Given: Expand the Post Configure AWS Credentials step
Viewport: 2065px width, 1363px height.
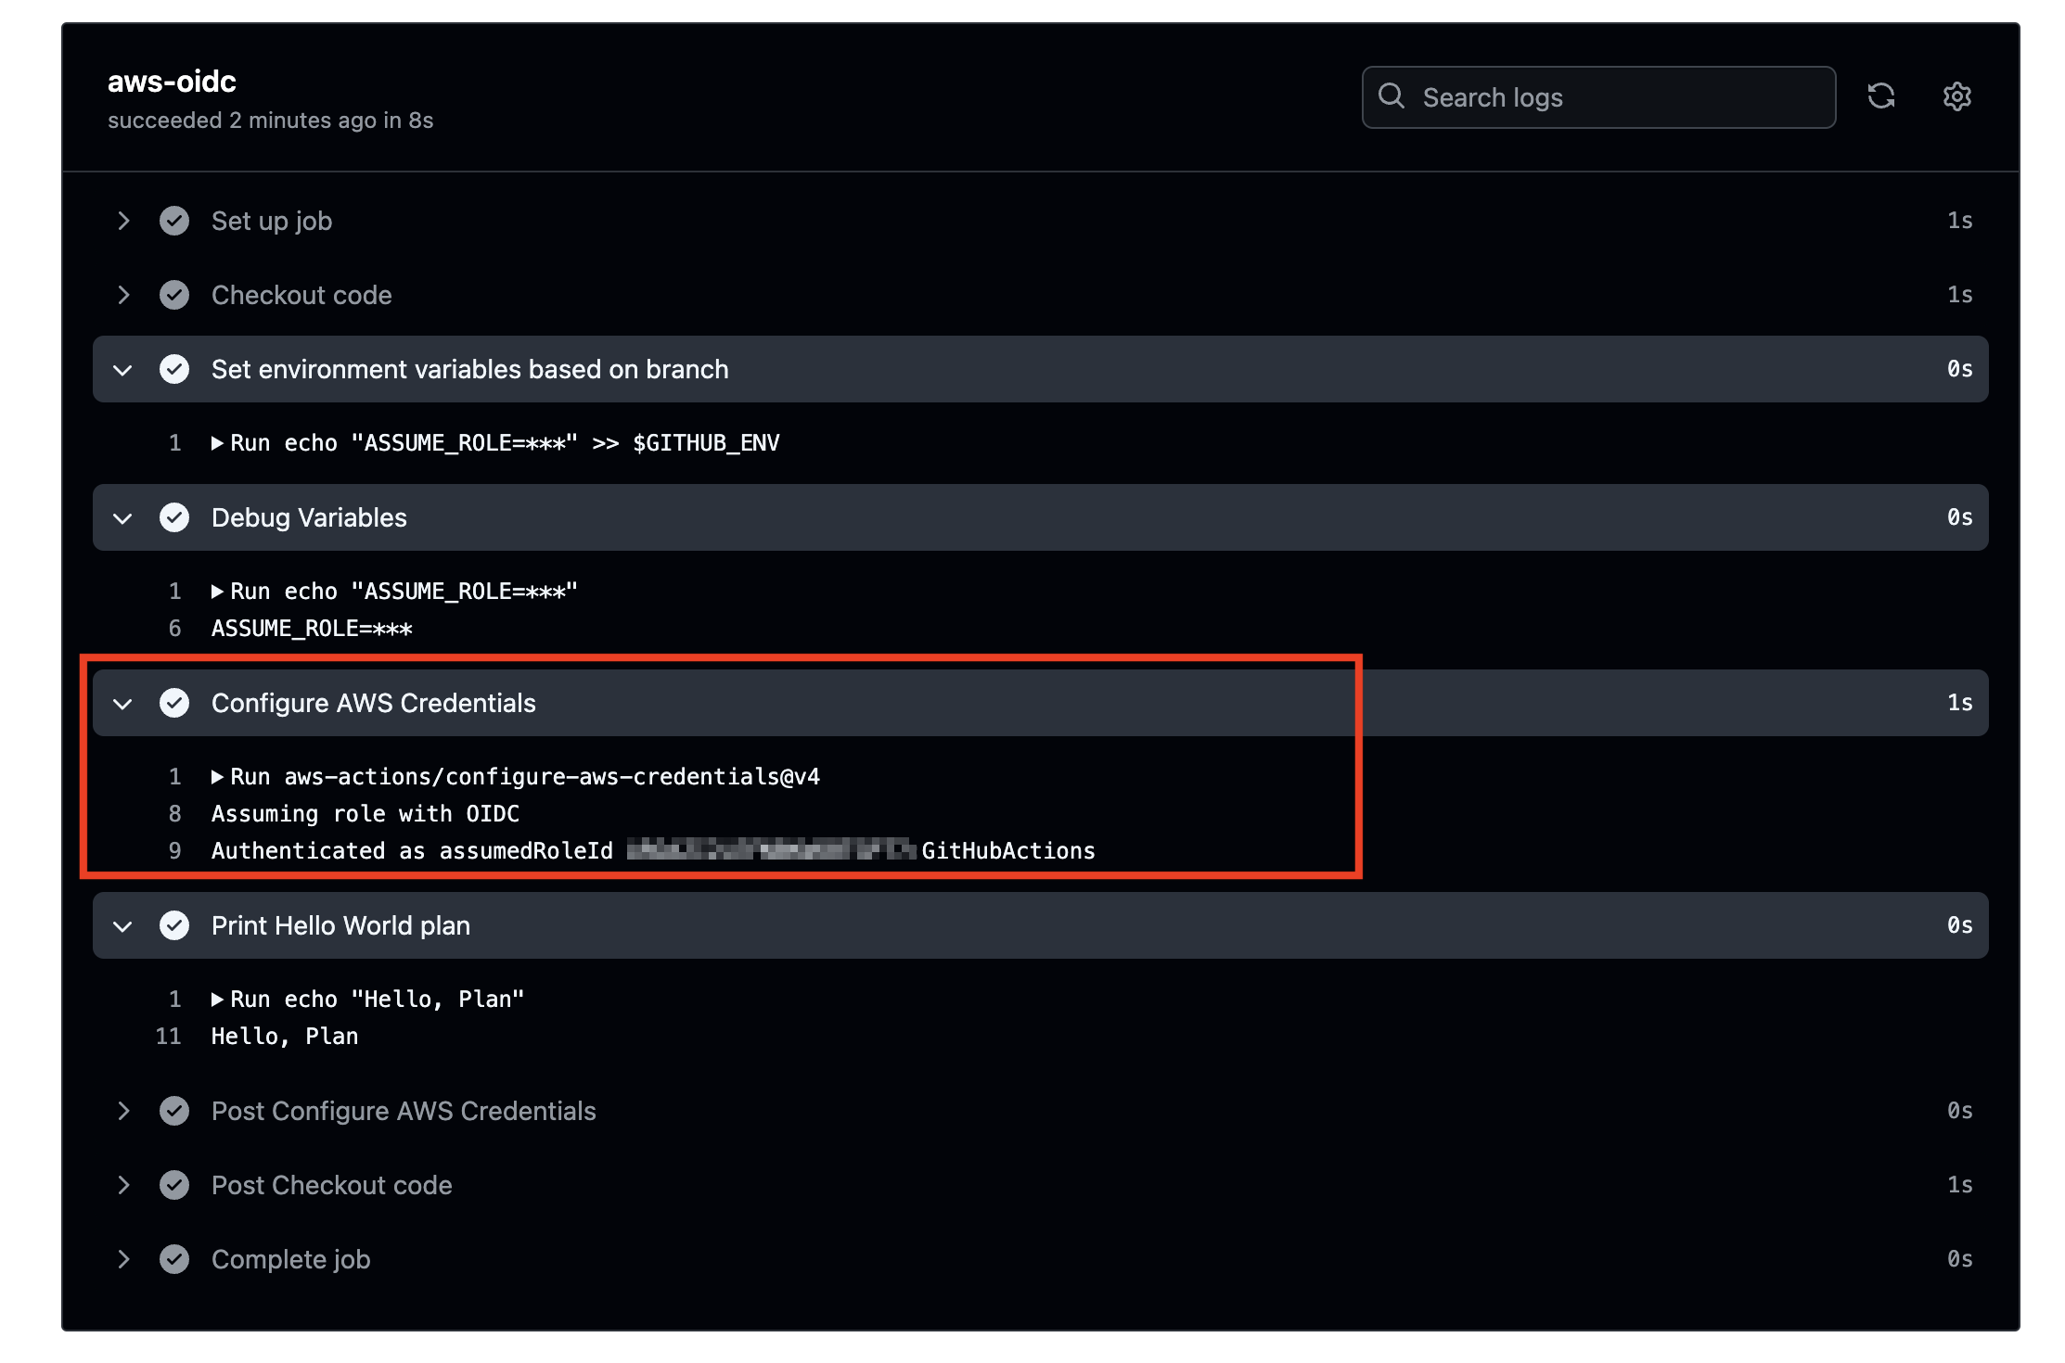Looking at the screenshot, I should (124, 1111).
